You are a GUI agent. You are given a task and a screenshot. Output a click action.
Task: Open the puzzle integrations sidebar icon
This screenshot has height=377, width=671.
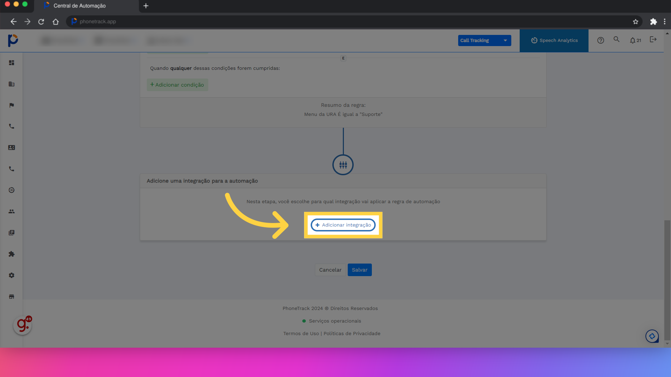coord(12,254)
